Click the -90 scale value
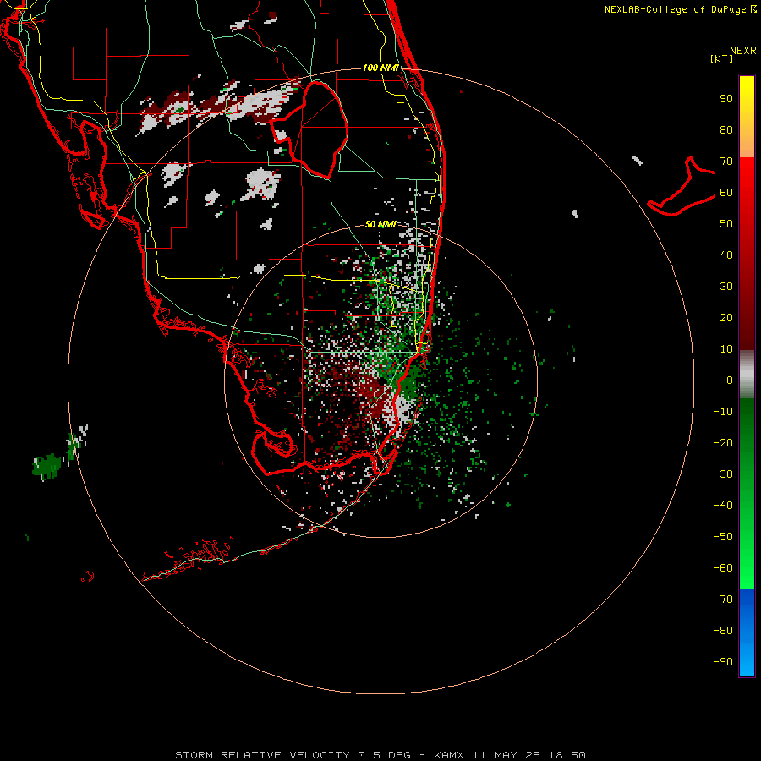Image resolution: width=761 pixels, height=761 pixels. click(723, 662)
